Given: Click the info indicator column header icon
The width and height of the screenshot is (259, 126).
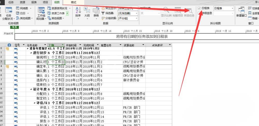Looking at the screenshot, I should coord(9,45).
